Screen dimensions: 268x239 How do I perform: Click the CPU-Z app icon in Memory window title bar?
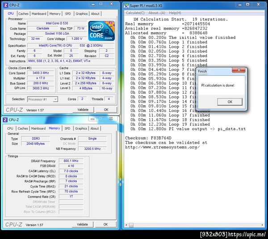[5, 120]
